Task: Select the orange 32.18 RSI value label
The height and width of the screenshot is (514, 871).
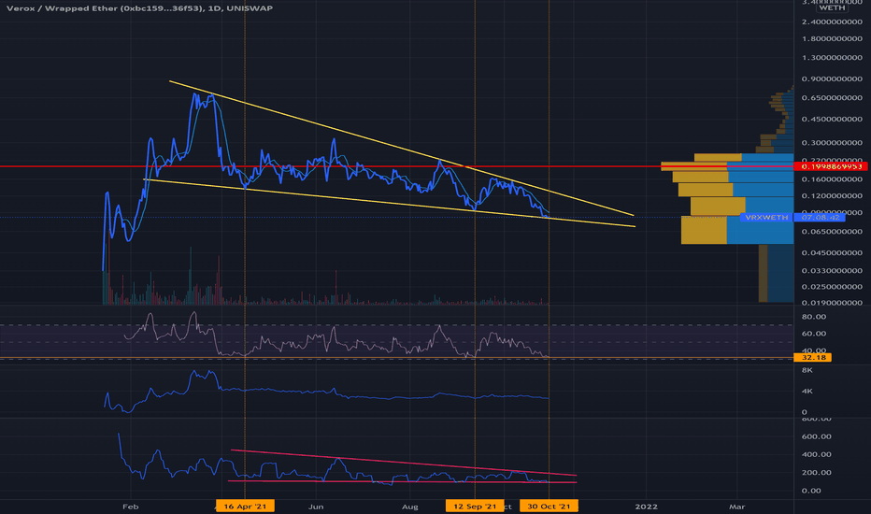Action: (x=813, y=357)
